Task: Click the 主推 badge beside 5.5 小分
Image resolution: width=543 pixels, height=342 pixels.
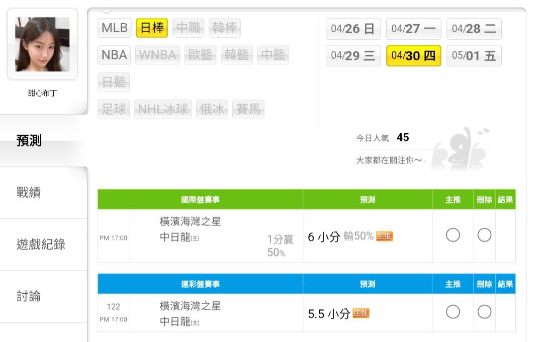Action: click(361, 313)
